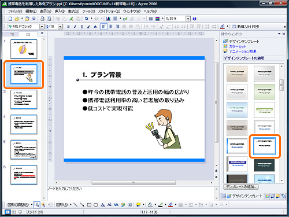Open the ヘルプ menu

click(x=150, y=11)
